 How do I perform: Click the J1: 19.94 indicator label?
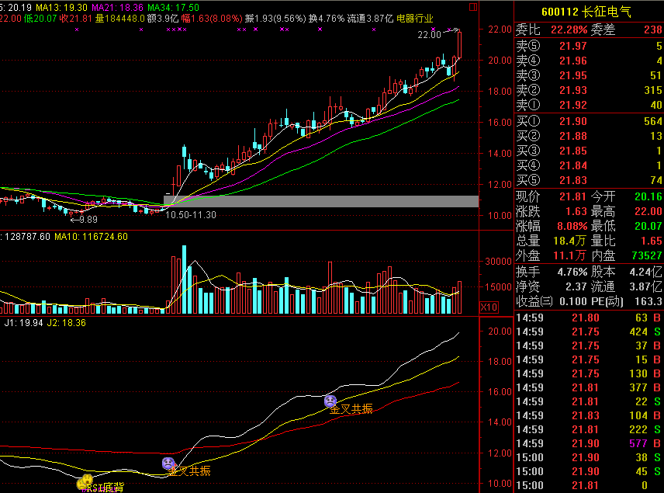coord(23,323)
